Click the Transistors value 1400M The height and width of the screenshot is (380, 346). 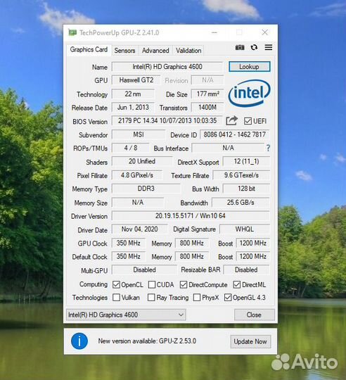coord(207,108)
